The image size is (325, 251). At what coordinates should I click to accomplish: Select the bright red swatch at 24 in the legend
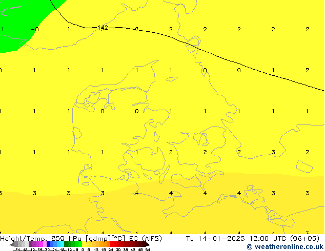tap(112, 244)
